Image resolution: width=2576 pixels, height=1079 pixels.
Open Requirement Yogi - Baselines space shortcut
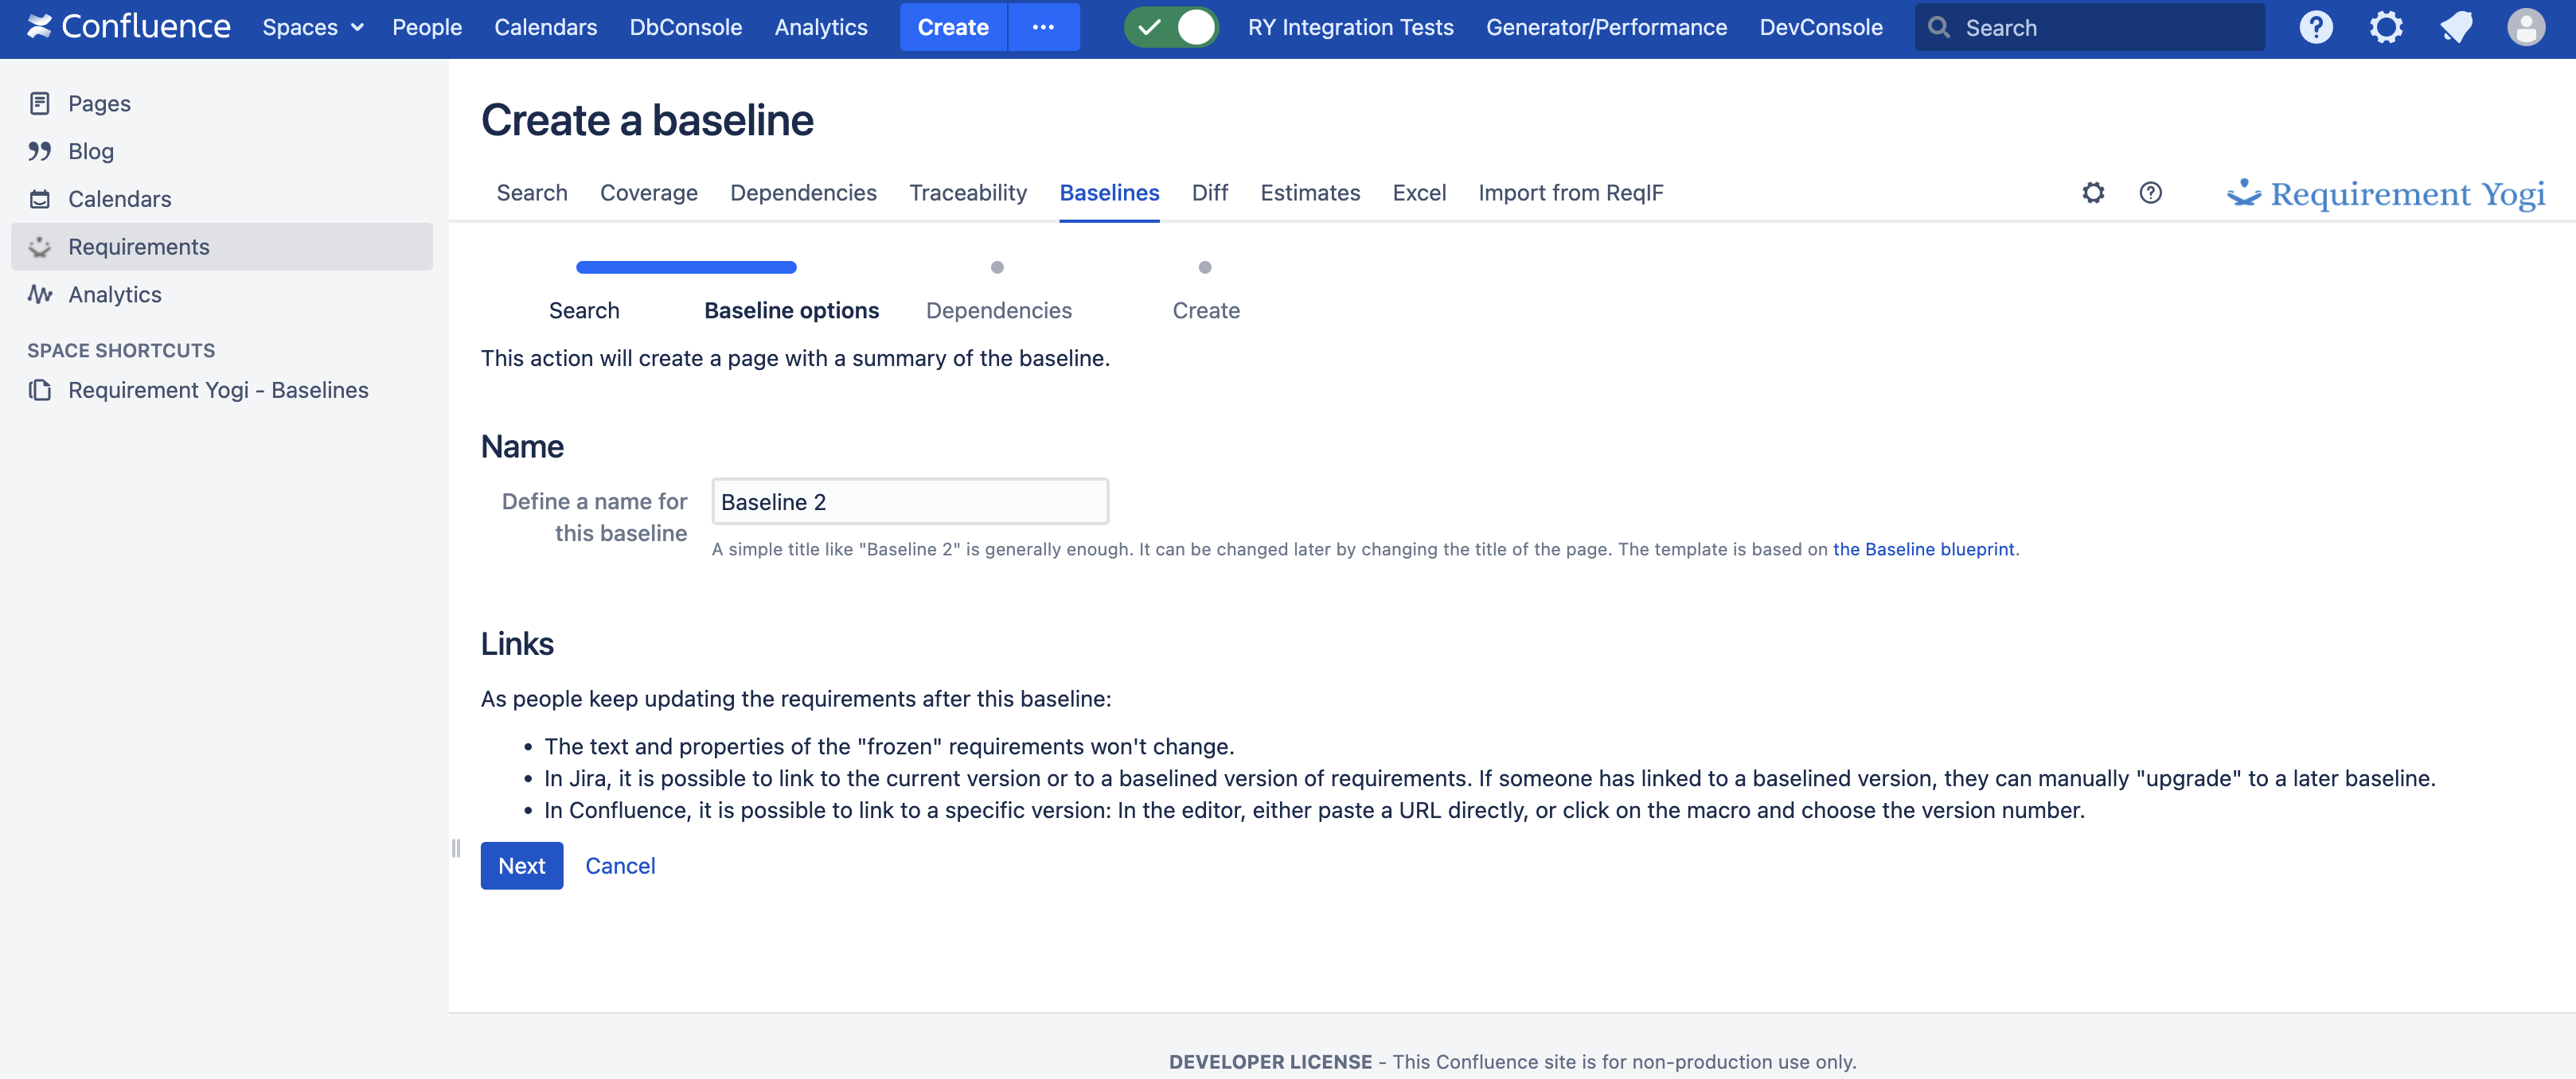coord(218,390)
